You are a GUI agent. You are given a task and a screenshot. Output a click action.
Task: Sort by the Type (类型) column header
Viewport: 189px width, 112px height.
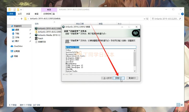pos(100,24)
